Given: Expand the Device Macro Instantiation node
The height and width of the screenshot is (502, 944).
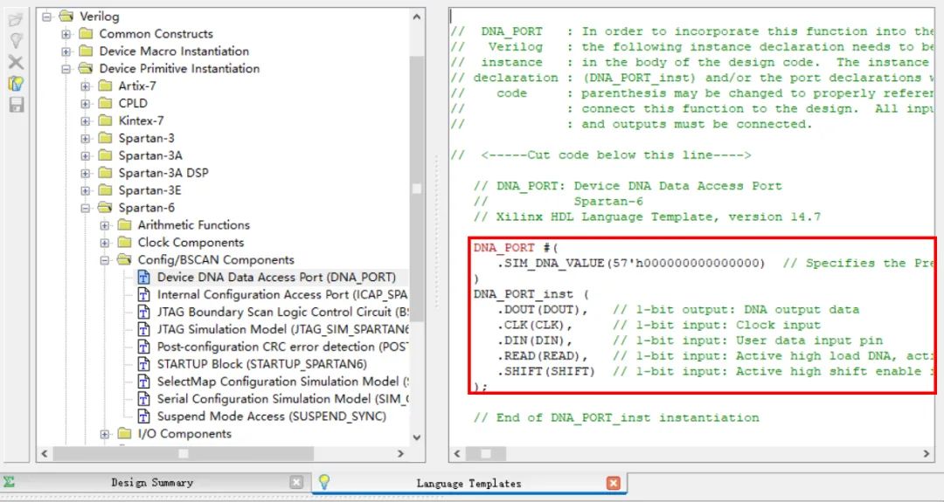Looking at the screenshot, I should (x=66, y=52).
